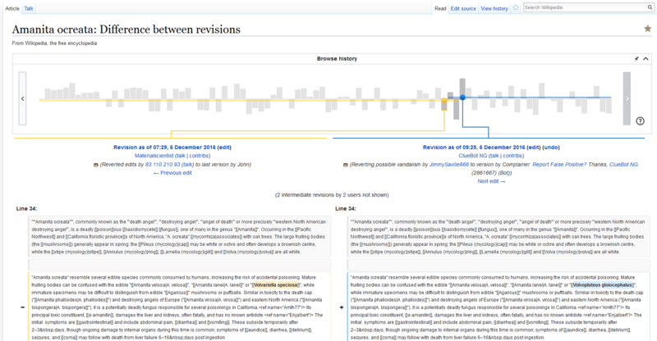Open the View history tab
The height and width of the screenshot is (341, 657).
coord(495,7)
